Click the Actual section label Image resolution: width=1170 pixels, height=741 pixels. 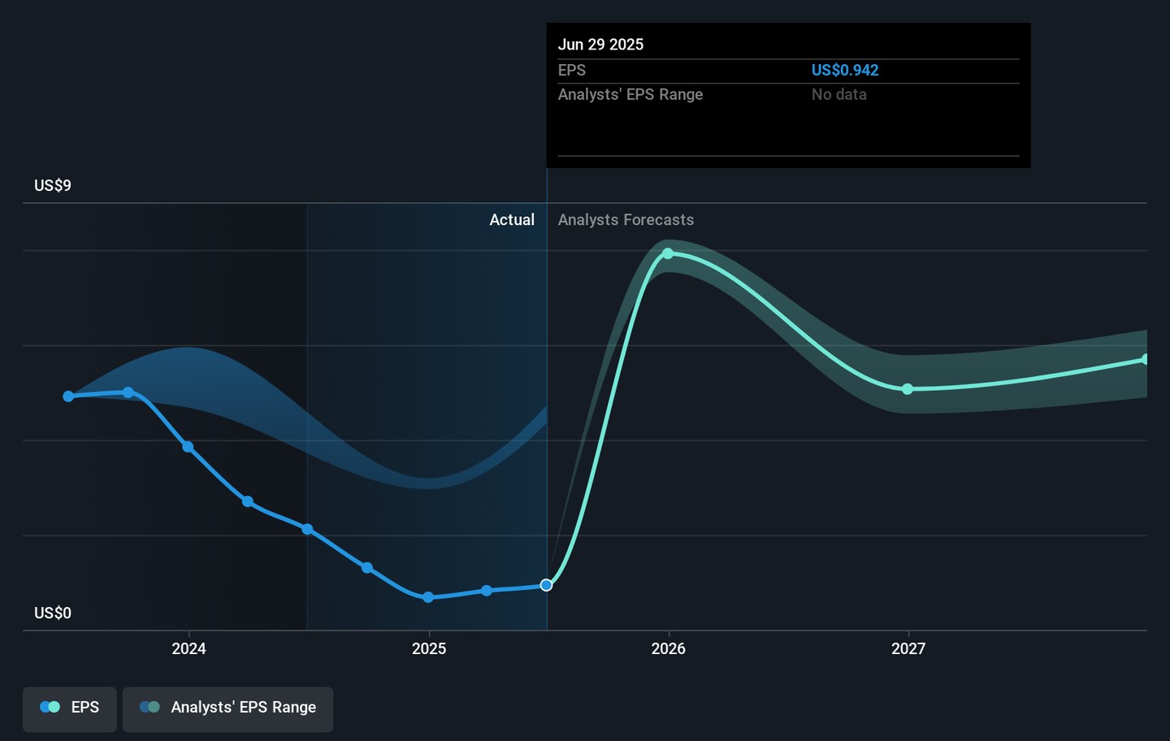pyautogui.click(x=511, y=220)
